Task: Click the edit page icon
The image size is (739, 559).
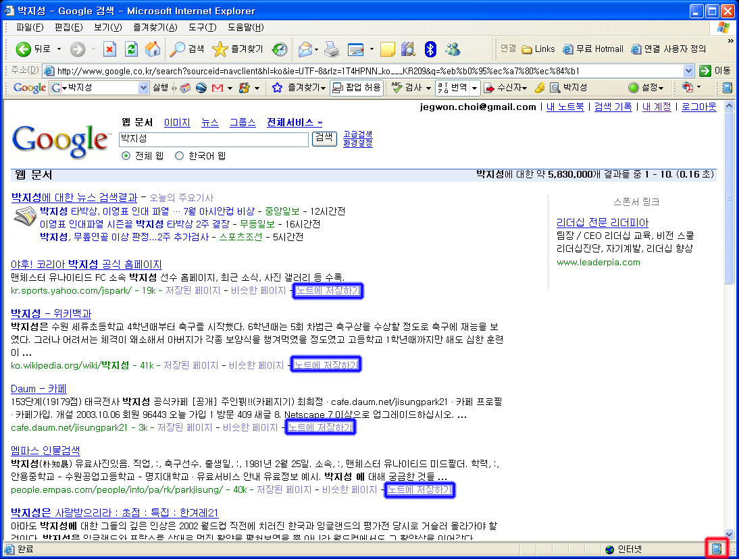Action: pos(356,49)
